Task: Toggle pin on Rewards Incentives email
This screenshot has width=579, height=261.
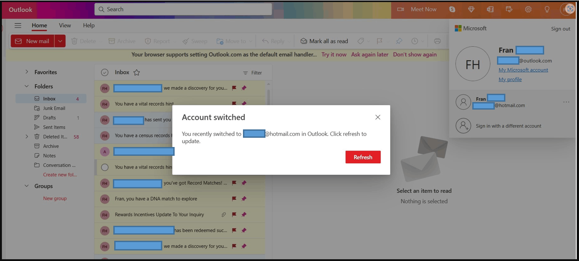Action: (244, 215)
